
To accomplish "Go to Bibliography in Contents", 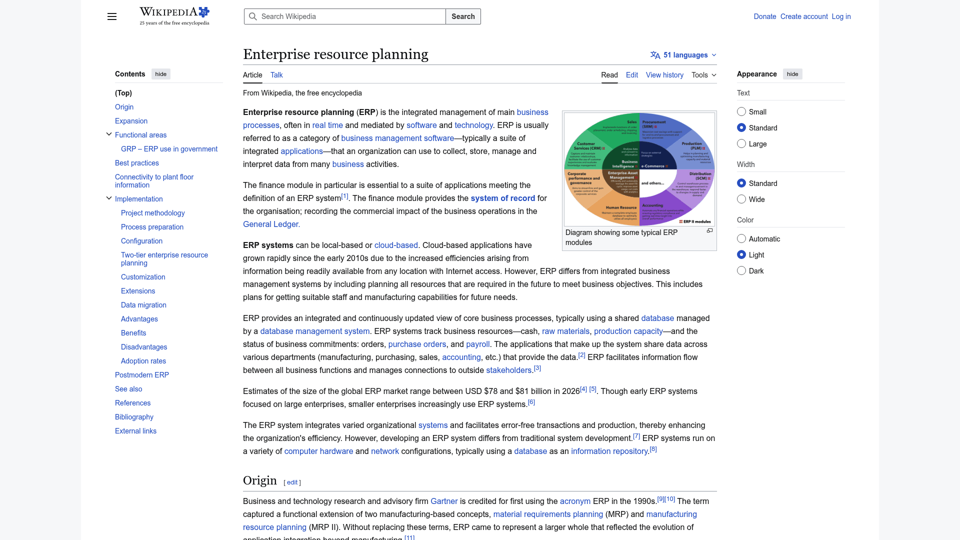I will 134,417.
